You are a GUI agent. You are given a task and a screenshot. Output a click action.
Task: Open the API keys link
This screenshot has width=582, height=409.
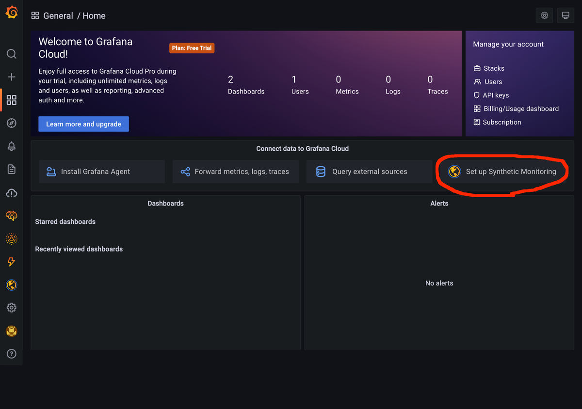coord(496,95)
